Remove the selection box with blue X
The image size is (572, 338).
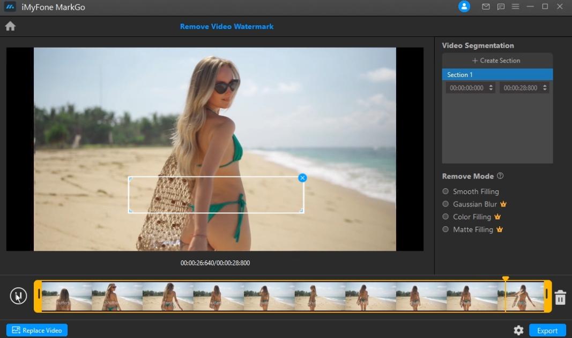click(302, 178)
